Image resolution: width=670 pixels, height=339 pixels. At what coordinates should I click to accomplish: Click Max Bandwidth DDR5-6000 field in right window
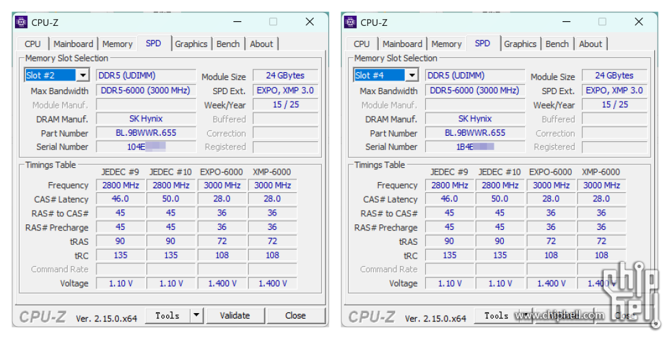tap(475, 91)
